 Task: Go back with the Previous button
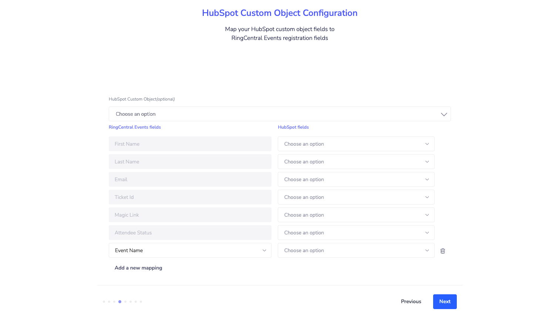pyautogui.click(x=411, y=302)
